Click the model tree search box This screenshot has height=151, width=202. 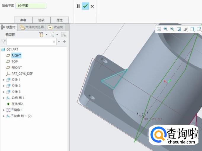point(30,42)
